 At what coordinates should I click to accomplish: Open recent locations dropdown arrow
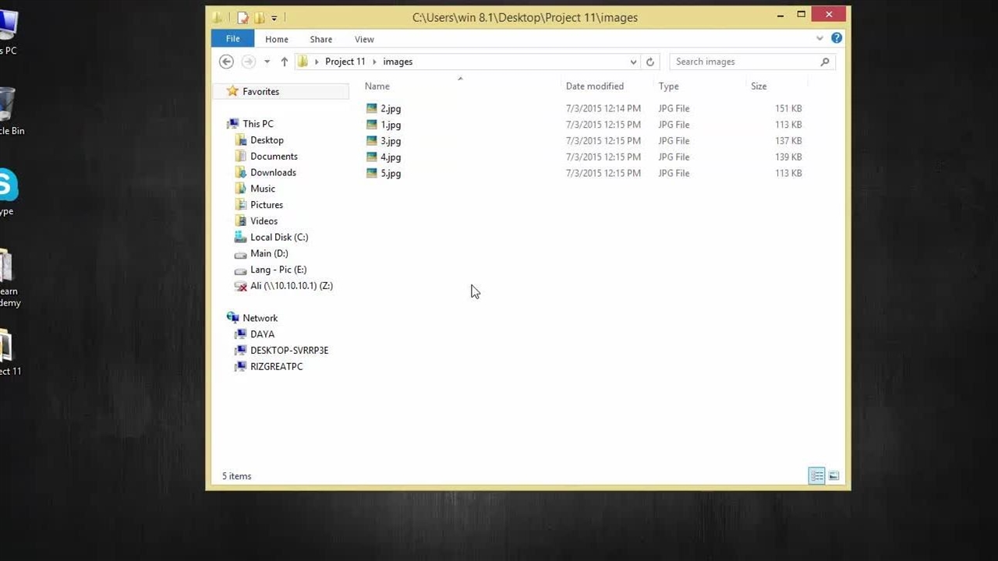pos(267,62)
